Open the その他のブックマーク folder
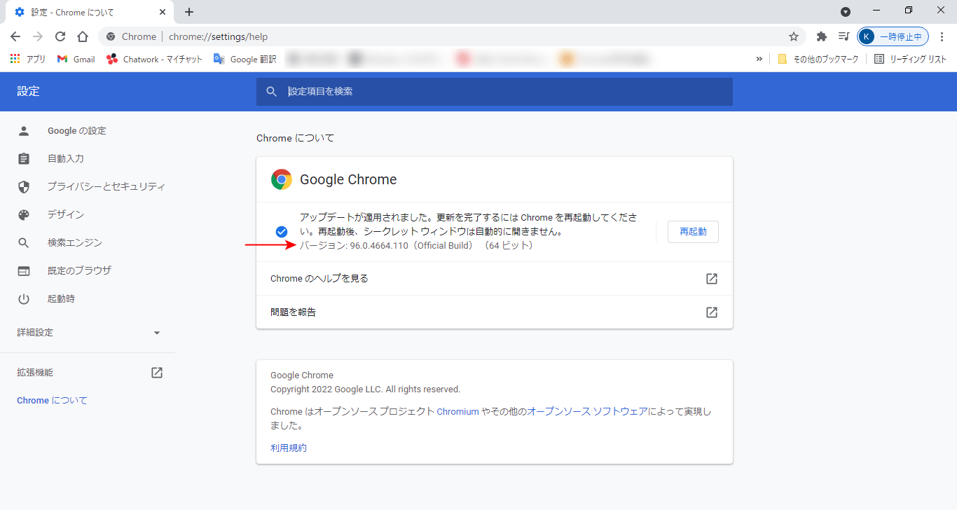This screenshot has height=510, width=957. coord(818,59)
